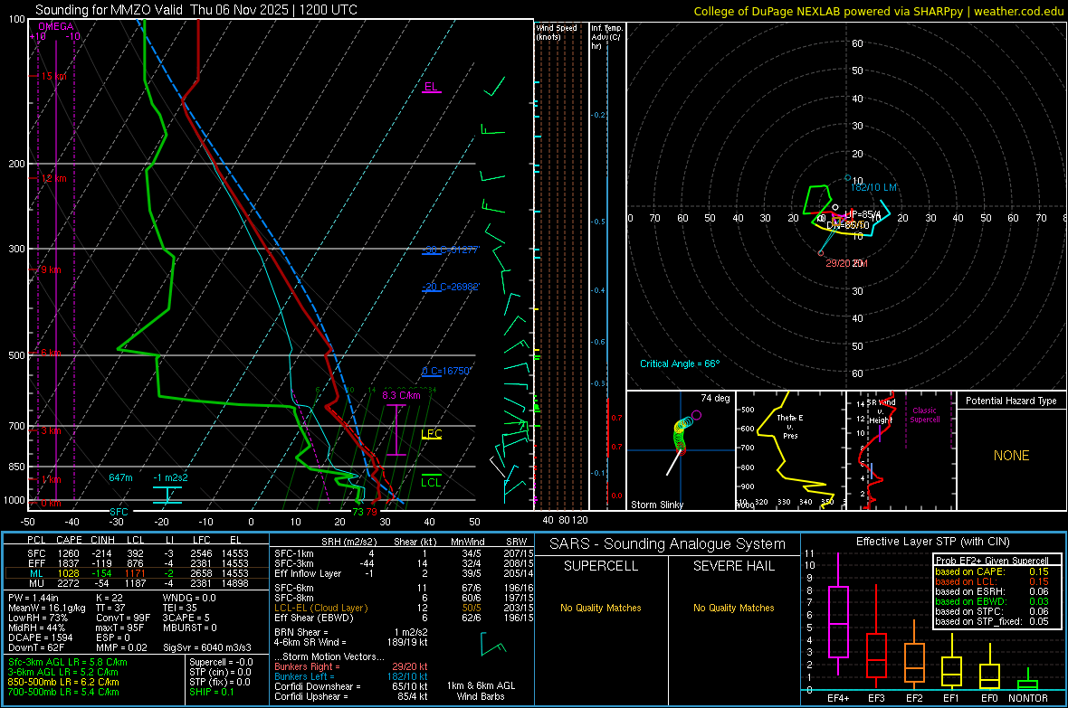The width and height of the screenshot is (1068, 708).
Task: Click the '29/20 RM' hodograph label
Action: 846,263
